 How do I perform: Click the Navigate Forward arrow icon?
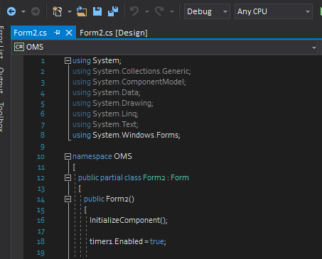click(36, 11)
